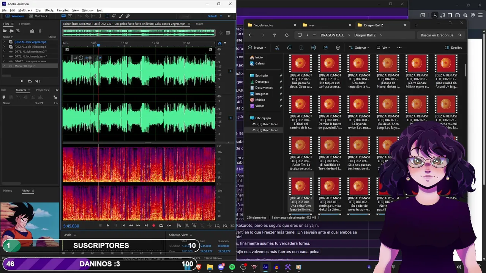This screenshot has height=273, width=486.
Task: Toggle Loop Playback in Files panel preview
Action: [30, 81]
